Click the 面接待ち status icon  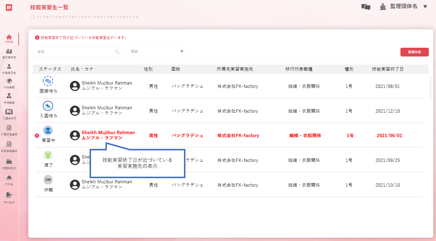tap(48, 81)
